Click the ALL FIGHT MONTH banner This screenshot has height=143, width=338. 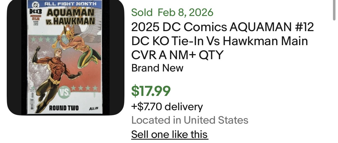(x=70, y=4)
